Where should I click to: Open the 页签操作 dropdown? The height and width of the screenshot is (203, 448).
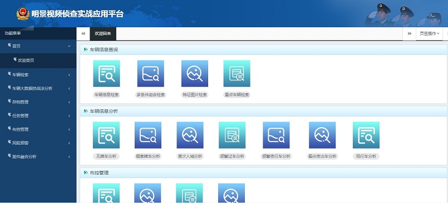[x=430, y=34]
